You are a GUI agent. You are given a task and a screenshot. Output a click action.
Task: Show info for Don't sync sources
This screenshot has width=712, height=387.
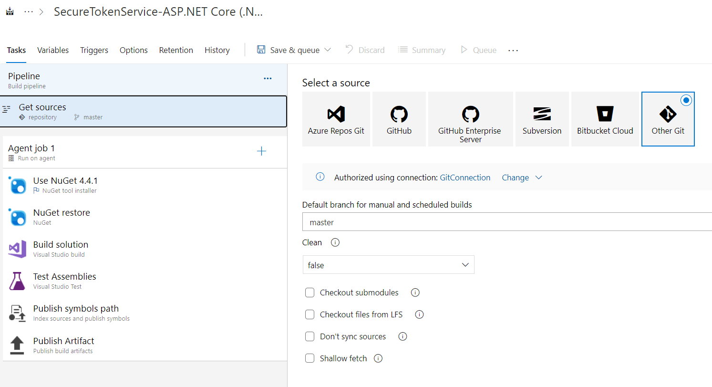pyautogui.click(x=402, y=336)
